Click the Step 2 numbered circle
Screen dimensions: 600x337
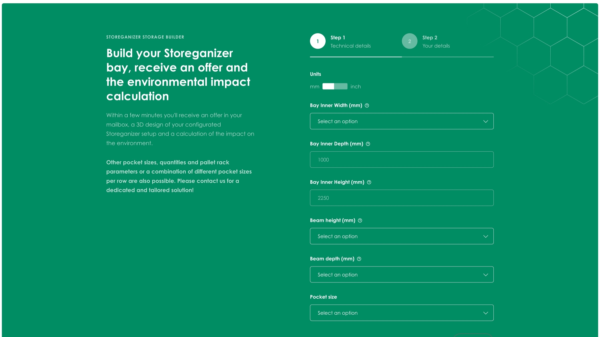pos(409,41)
